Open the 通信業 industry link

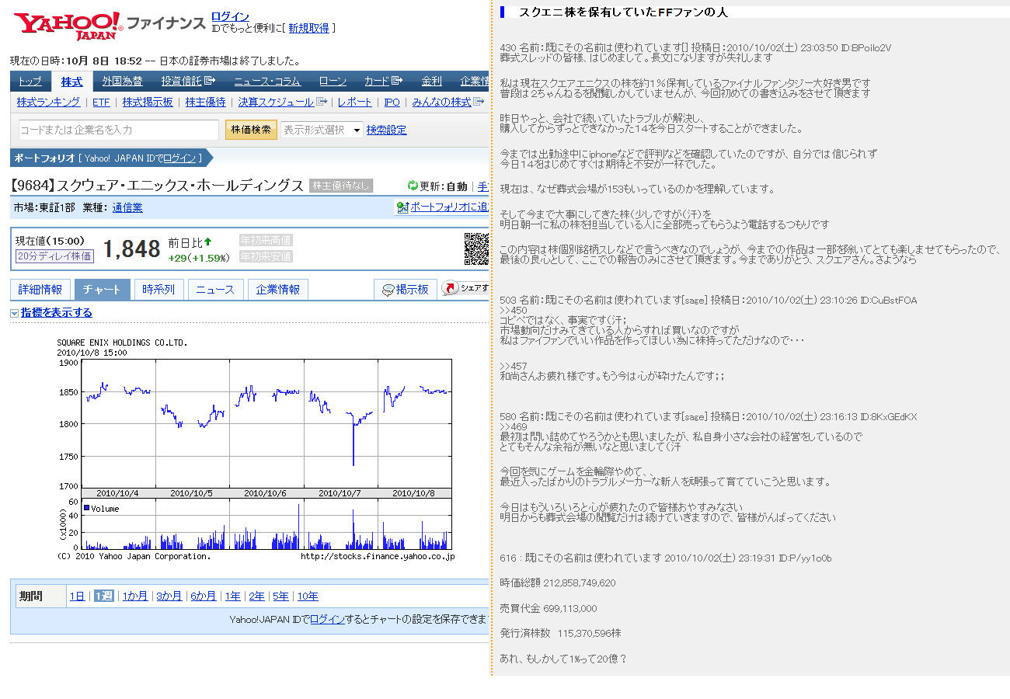tap(127, 207)
